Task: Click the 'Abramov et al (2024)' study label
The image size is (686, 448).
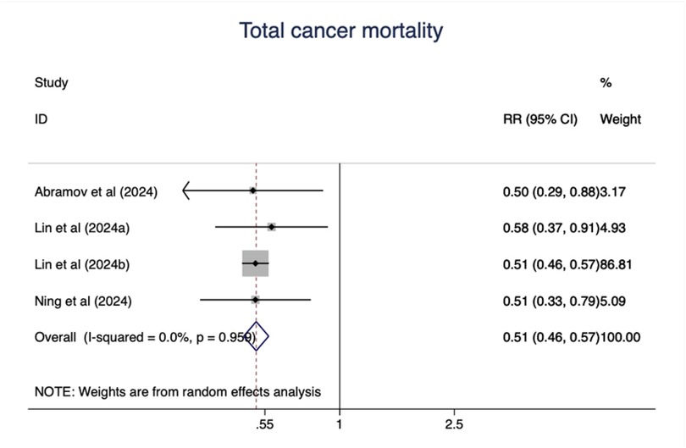Action: point(96,192)
